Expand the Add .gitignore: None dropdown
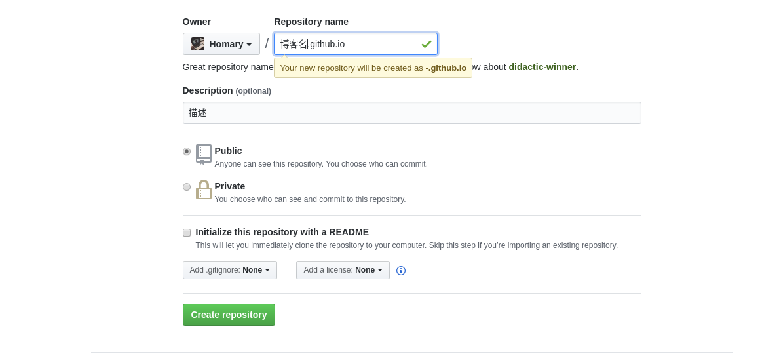Viewport: 779px width, 356px height. click(230, 270)
